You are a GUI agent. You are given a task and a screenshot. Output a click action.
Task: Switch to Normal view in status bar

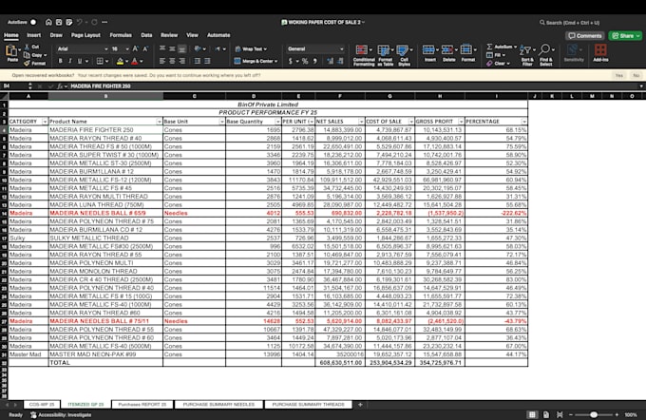[532, 414]
